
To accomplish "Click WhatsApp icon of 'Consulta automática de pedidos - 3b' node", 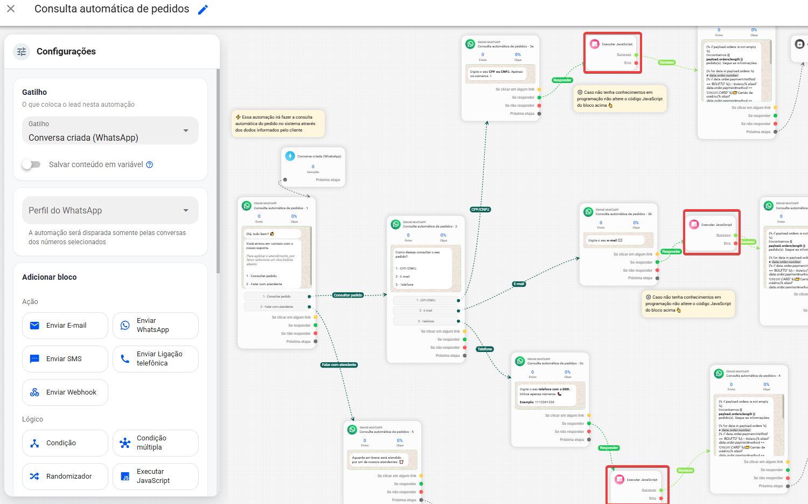I will pos(588,212).
